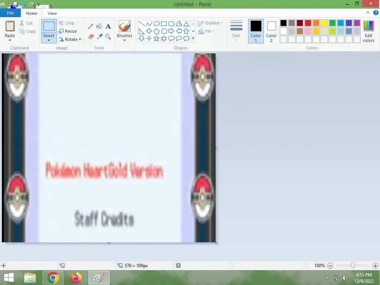Open File Explorer from the taskbar
Image resolution: width=380 pixels, height=285 pixels.
pyautogui.click(x=30, y=278)
